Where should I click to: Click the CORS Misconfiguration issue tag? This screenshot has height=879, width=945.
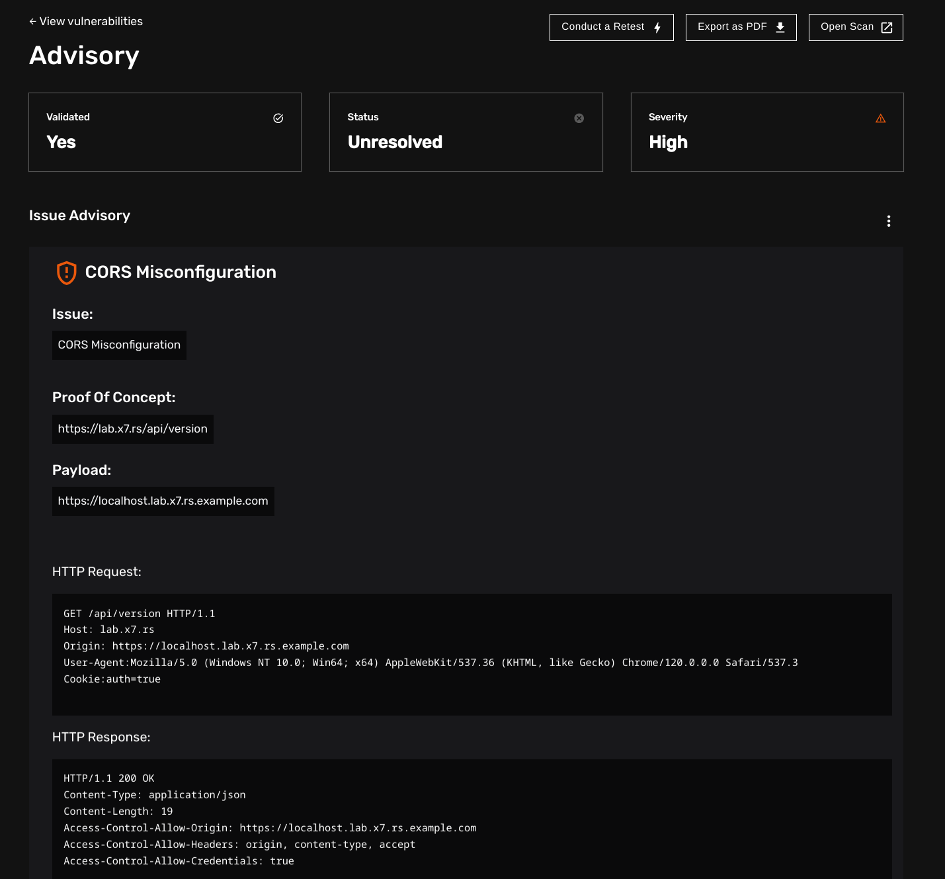pos(119,345)
